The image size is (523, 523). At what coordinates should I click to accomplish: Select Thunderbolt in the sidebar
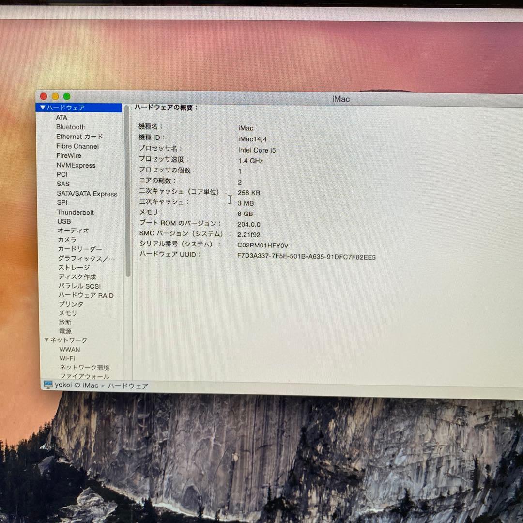click(75, 212)
